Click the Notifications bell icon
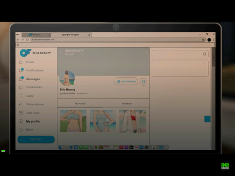Image resolution: width=235 pixels, height=176 pixels. (21, 70)
